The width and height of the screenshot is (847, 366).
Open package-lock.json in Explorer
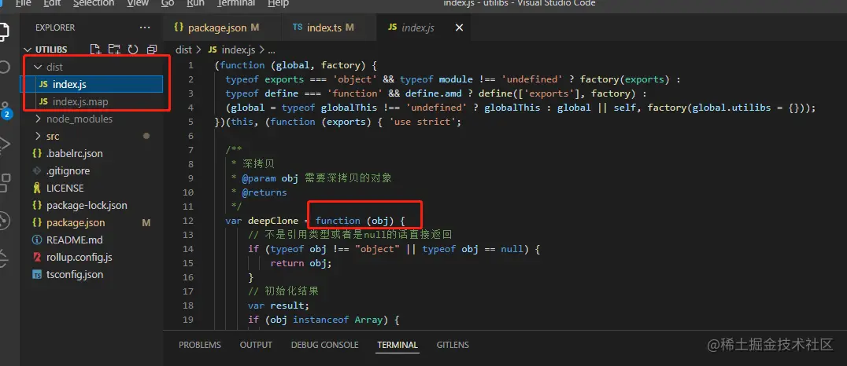pos(91,205)
